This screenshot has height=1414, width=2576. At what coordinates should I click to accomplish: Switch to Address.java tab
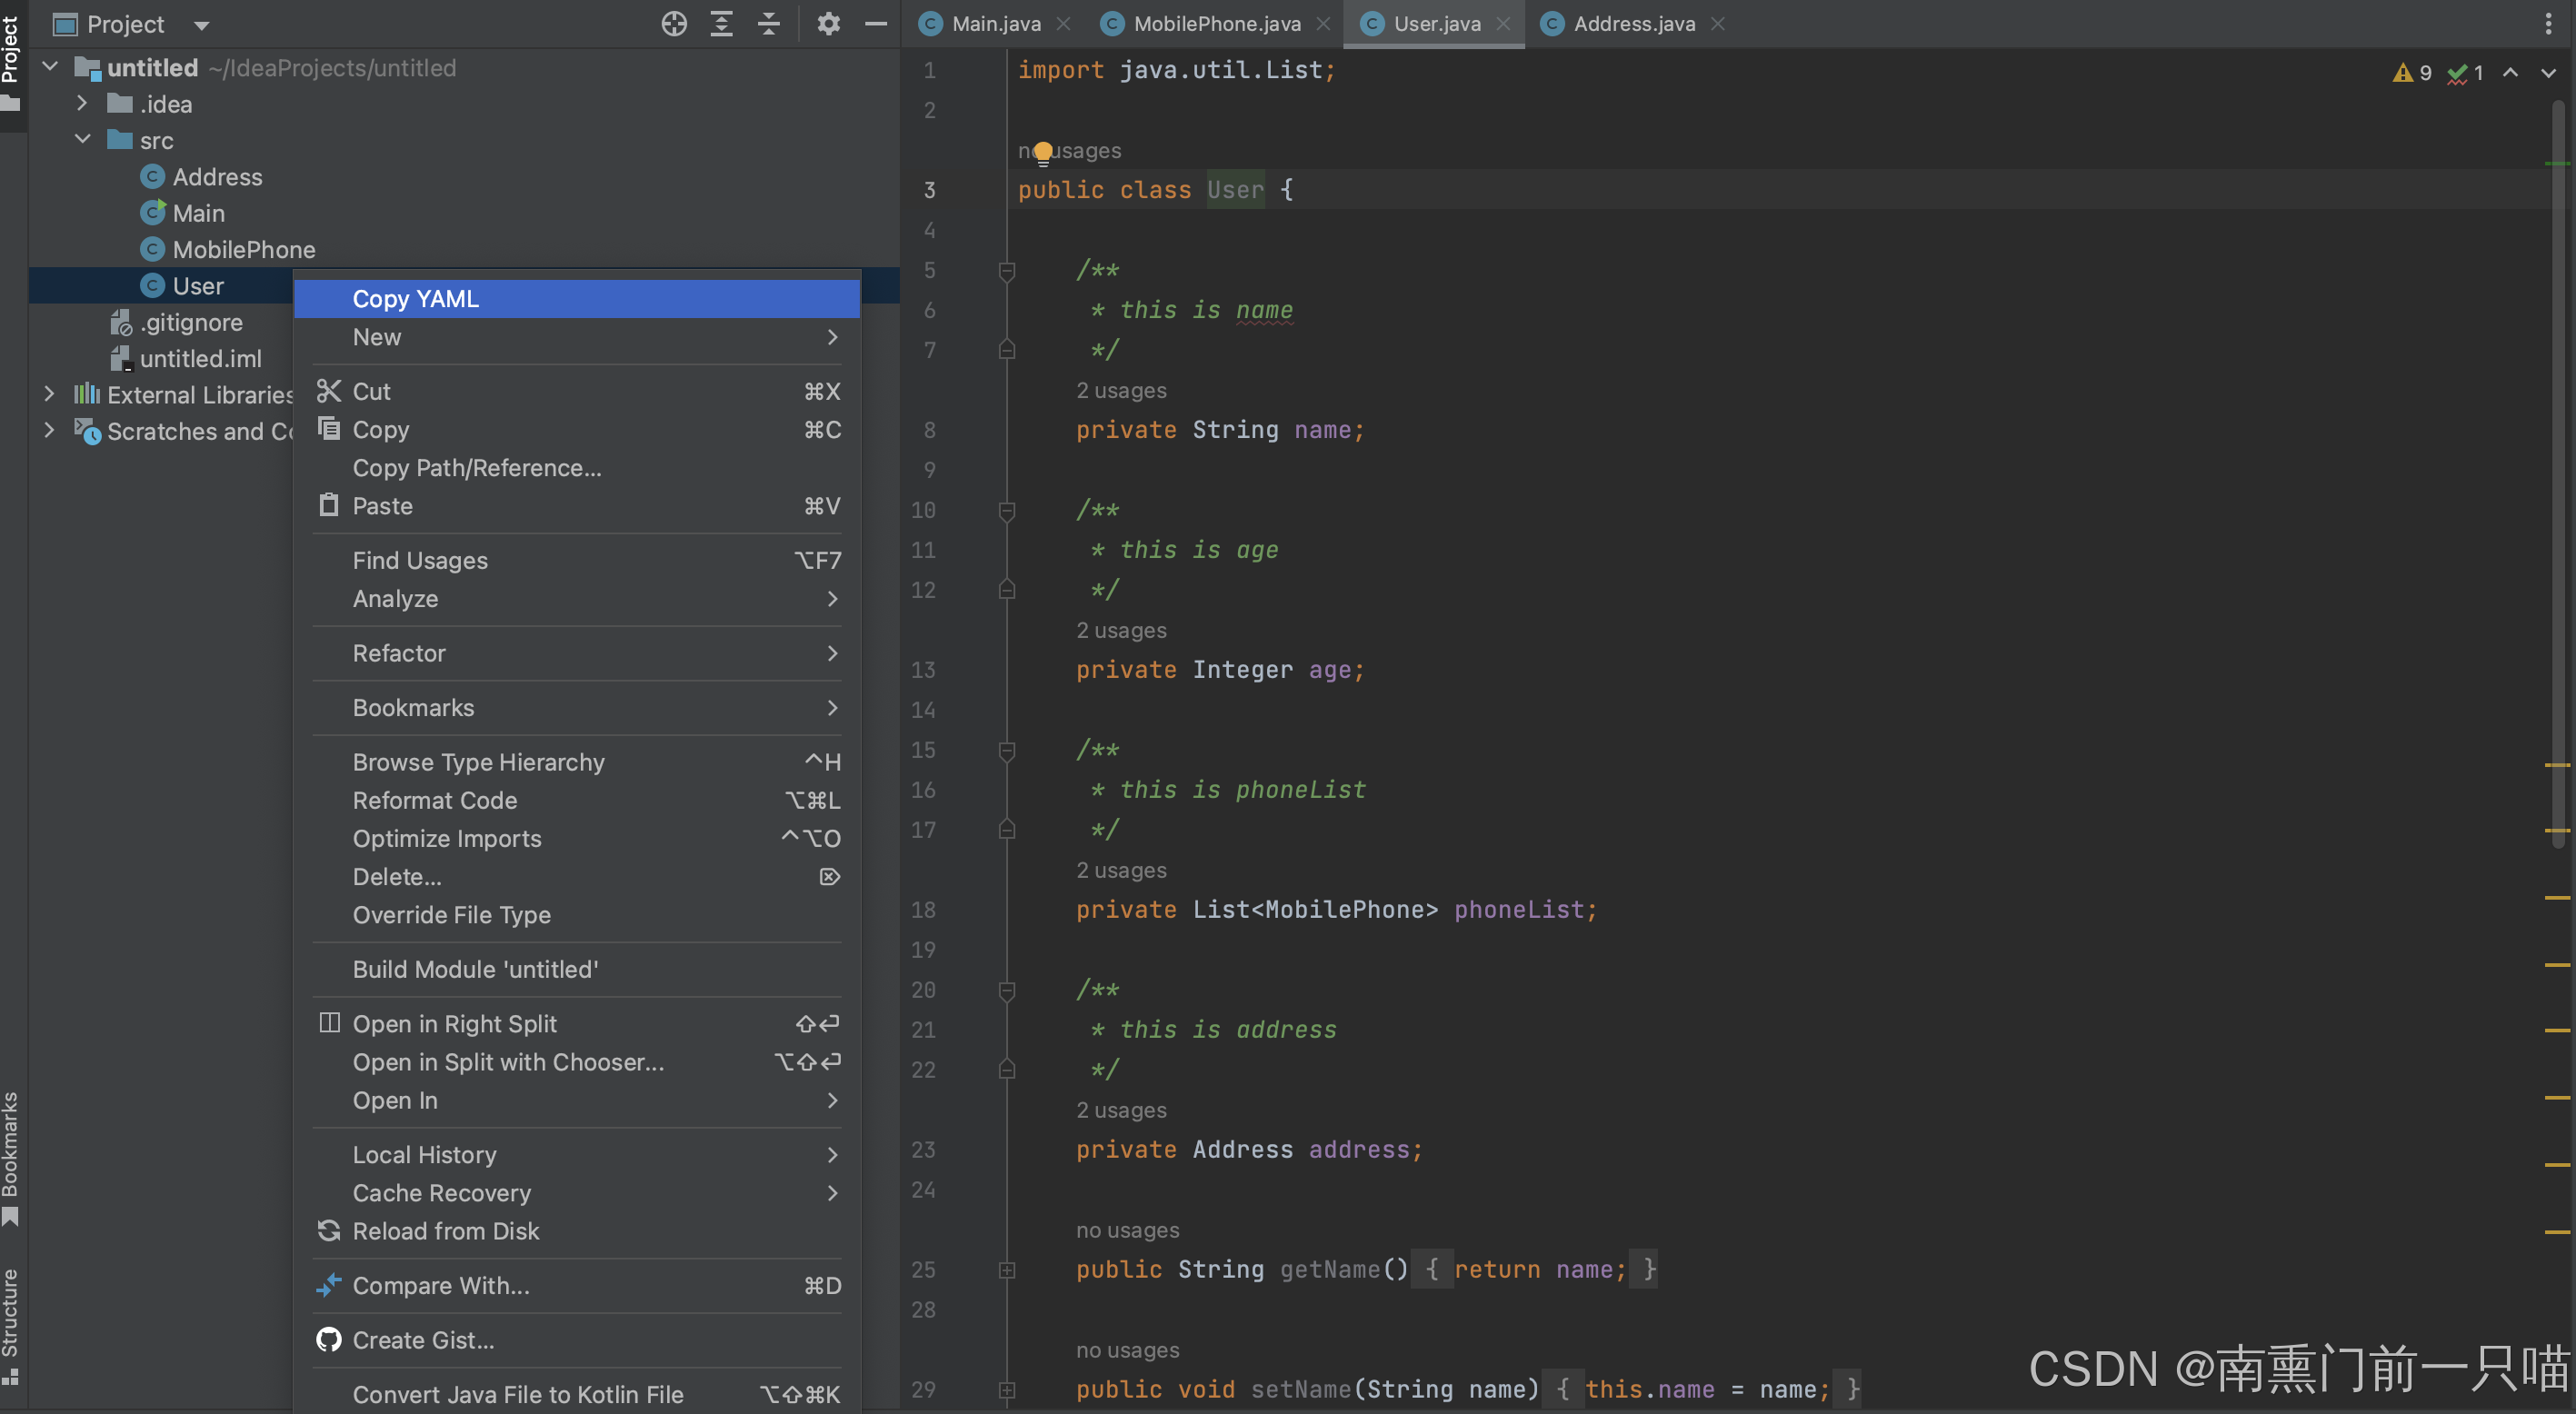1634,24
